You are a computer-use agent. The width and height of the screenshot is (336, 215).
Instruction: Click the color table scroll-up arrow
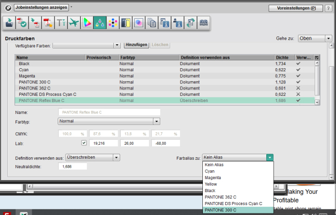click(317, 64)
